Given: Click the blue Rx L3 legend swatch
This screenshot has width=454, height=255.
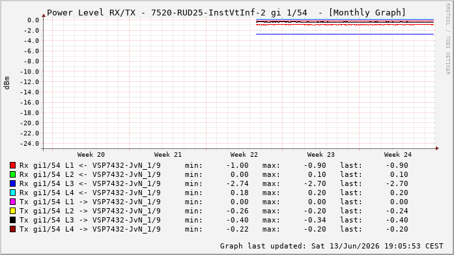Looking at the screenshot, I should [12, 183].
